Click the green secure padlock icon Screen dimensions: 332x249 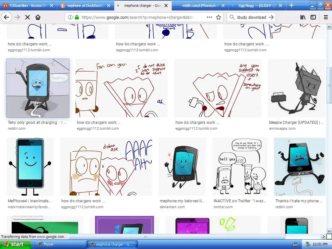[77, 18]
